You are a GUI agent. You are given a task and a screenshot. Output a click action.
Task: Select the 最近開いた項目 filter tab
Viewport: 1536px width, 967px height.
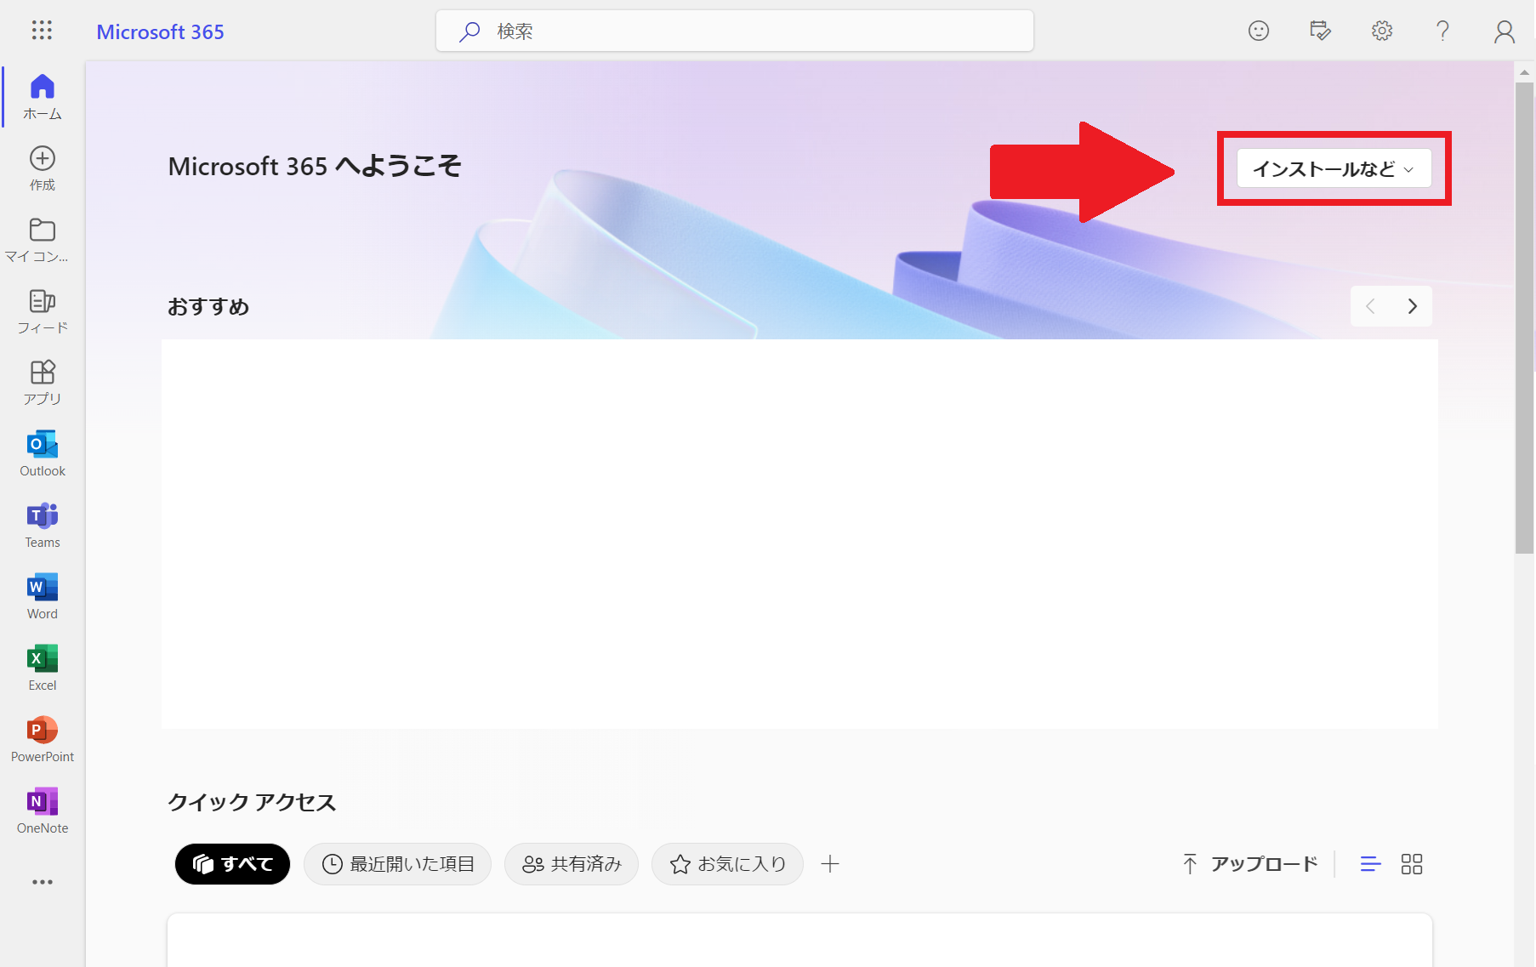click(x=397, y=864)
